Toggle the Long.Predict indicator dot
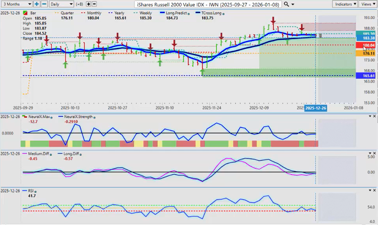 click(188, 13)
